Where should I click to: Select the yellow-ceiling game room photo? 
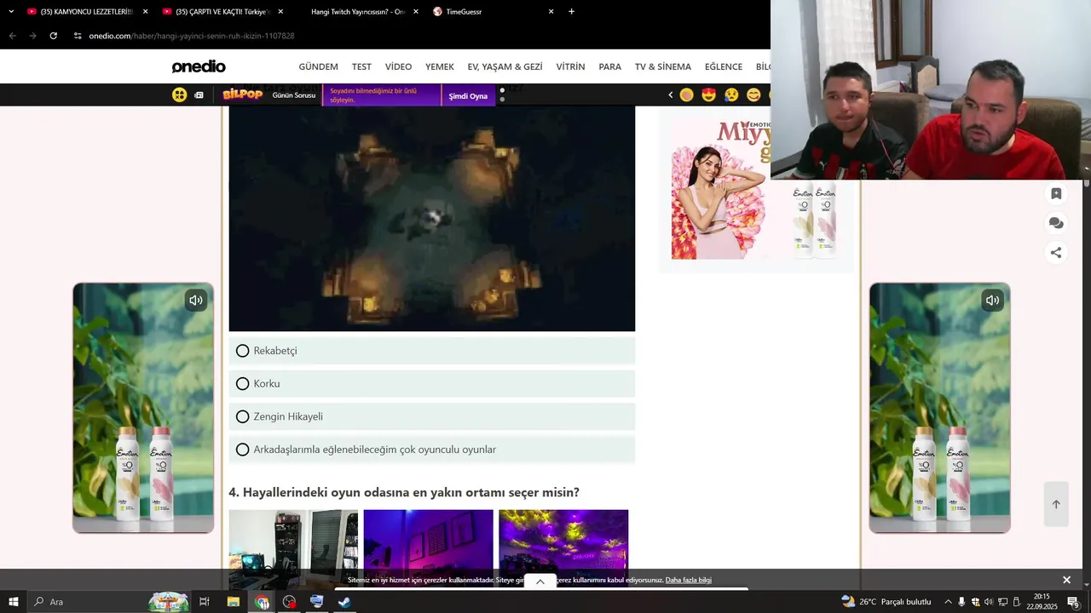[563, 548]
